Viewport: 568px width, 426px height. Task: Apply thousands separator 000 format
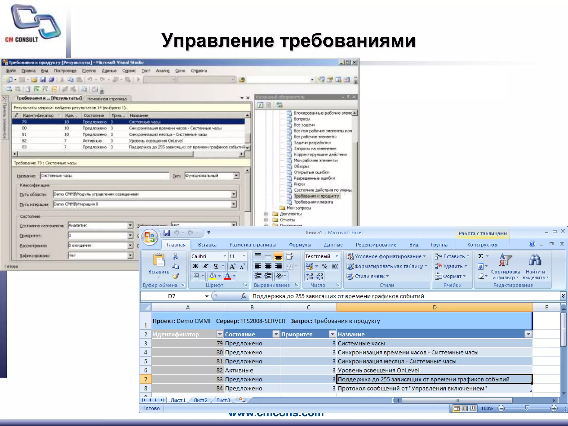pos(335,266)
